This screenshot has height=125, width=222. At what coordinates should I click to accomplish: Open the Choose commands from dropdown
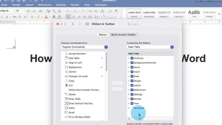coord(84,47)
